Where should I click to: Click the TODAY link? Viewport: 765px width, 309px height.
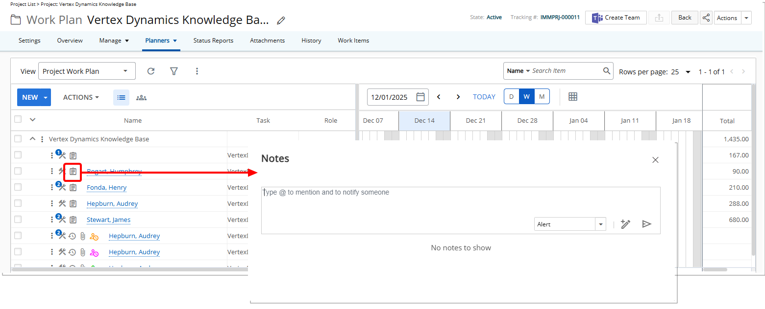[484, 97]
